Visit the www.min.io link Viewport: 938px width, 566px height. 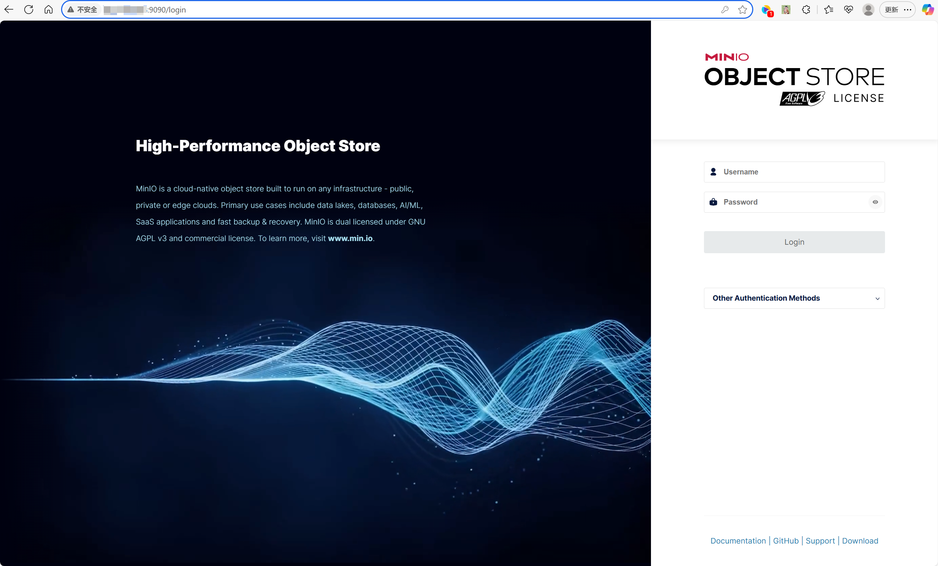coord(350,238)
